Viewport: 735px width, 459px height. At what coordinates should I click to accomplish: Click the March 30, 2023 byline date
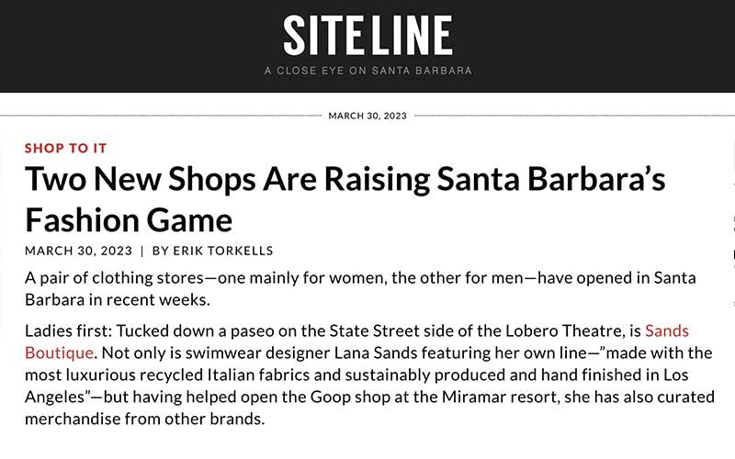tap(79, 251)
